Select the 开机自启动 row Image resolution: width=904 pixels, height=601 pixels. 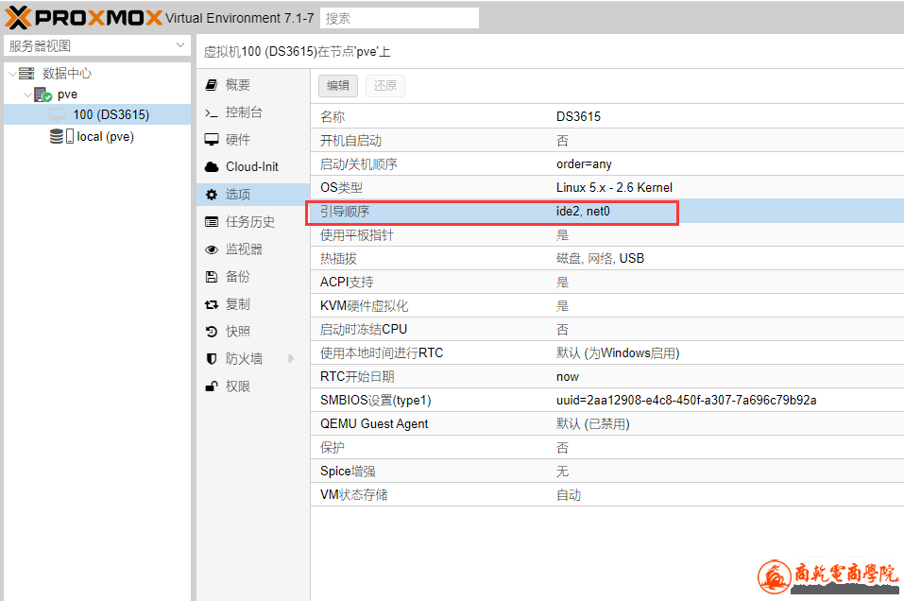[607, 140]
